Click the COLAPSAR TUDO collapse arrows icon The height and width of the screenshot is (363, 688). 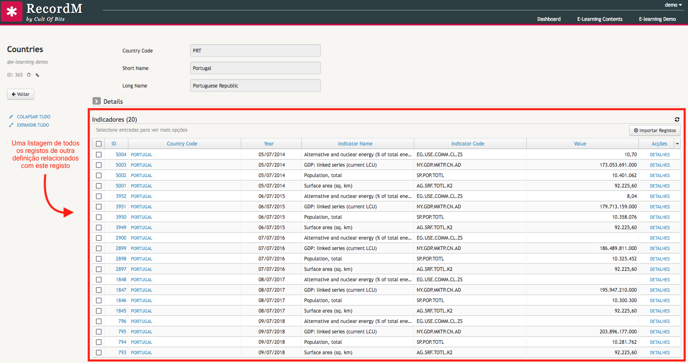coord(11,117)
